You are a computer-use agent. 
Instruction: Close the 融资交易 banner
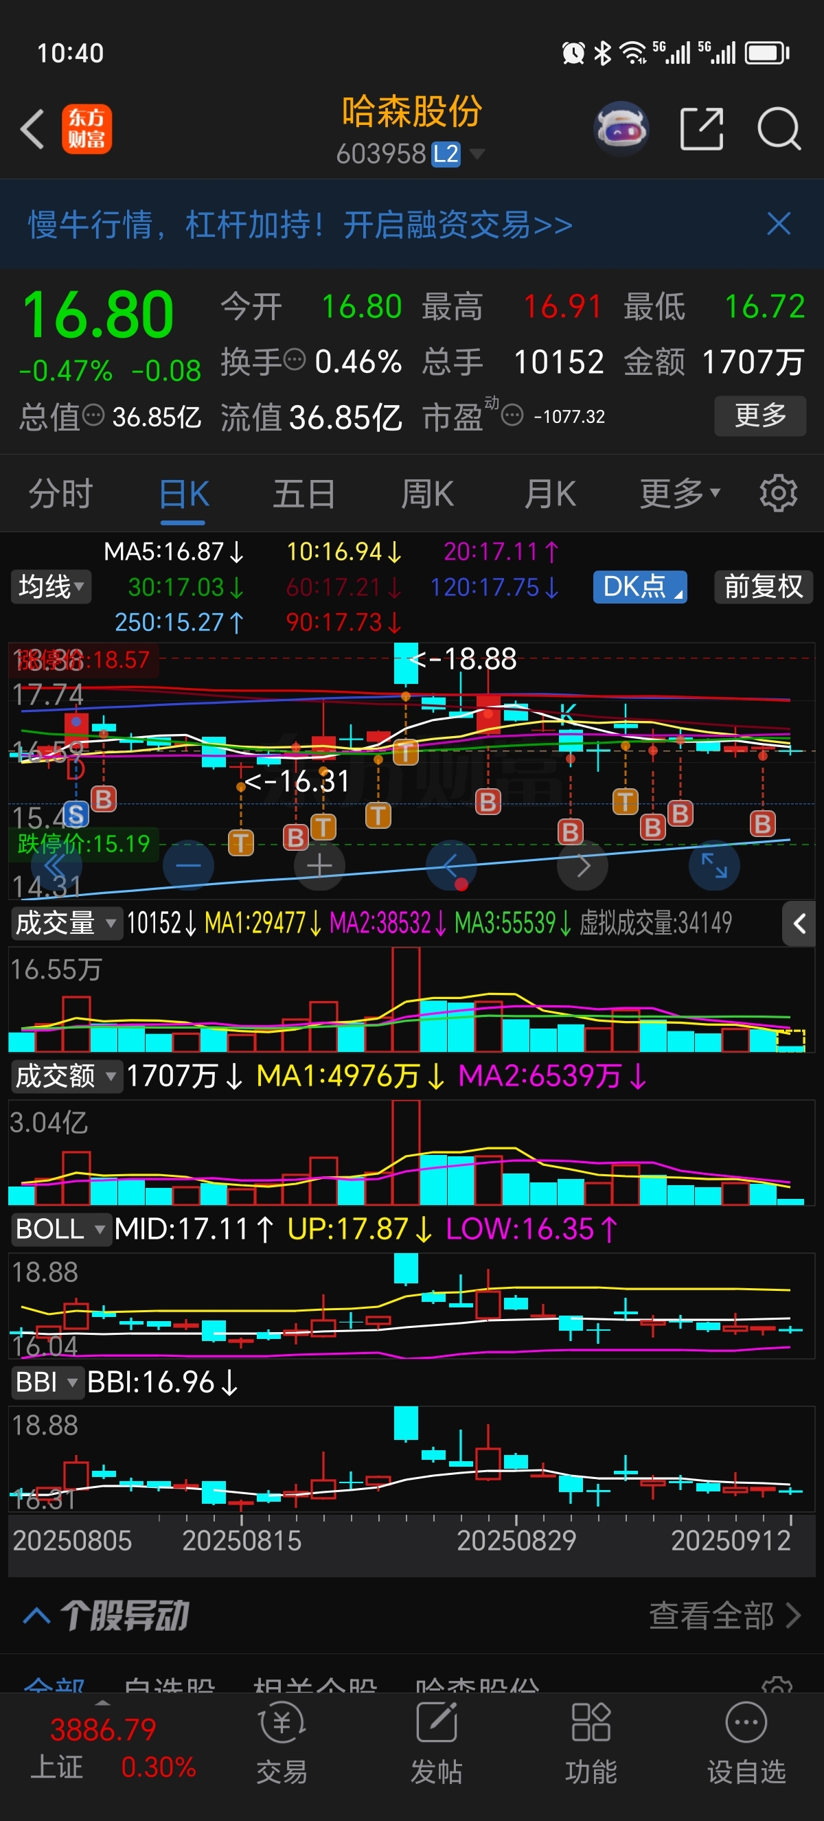tap(779, 224)
